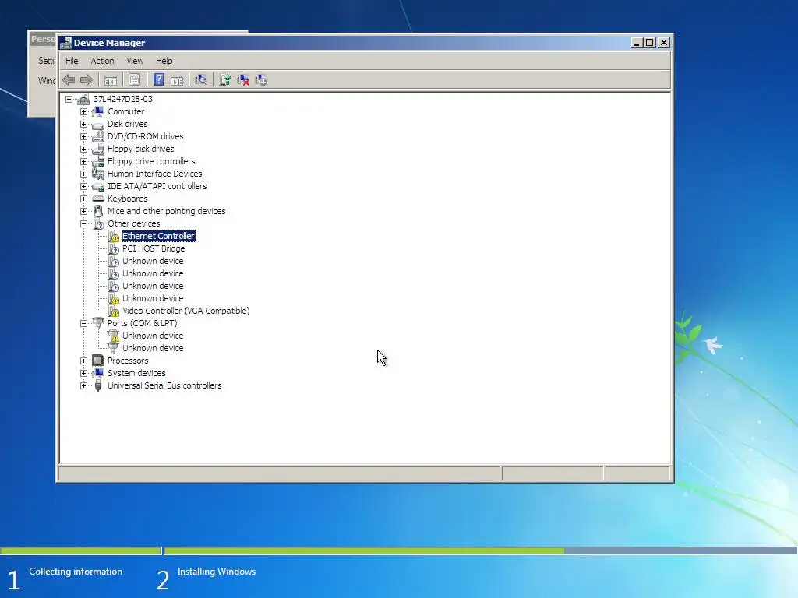Click the Processors category icon
Screen dimensions: 798x598
tap(98, 361)
